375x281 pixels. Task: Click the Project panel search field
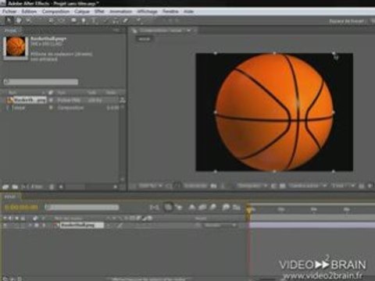[x=41, y=82]
